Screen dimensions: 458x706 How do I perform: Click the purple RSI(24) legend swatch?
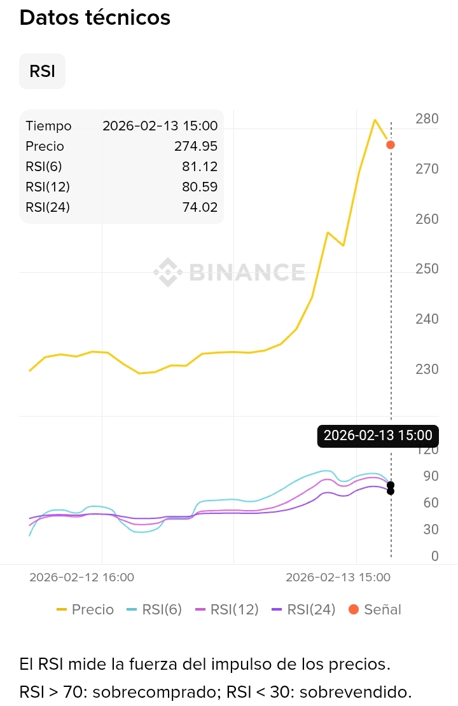[277, 609]
